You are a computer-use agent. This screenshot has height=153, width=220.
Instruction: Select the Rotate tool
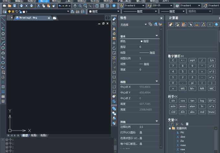tap(114, 48)
